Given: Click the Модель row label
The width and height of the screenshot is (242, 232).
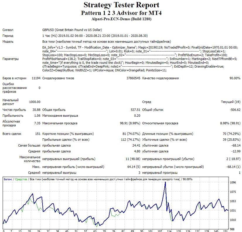Looking at the screenshot, I should [x=8, y=42].
